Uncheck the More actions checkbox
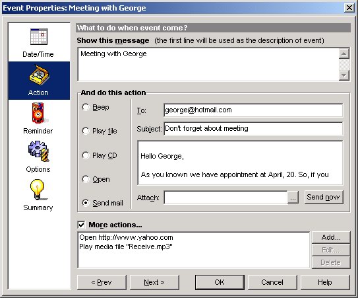Image resolution: width=358 pixels, height=298 pixels. 82,225
